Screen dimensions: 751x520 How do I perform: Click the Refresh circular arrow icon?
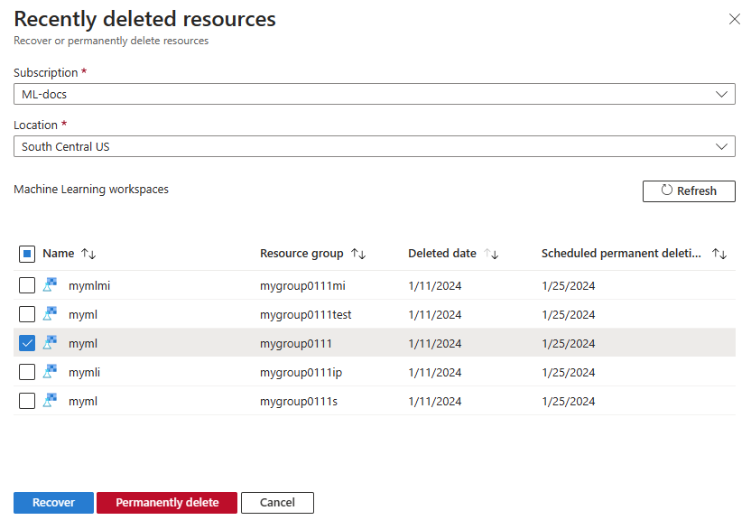tap(665, 190)
